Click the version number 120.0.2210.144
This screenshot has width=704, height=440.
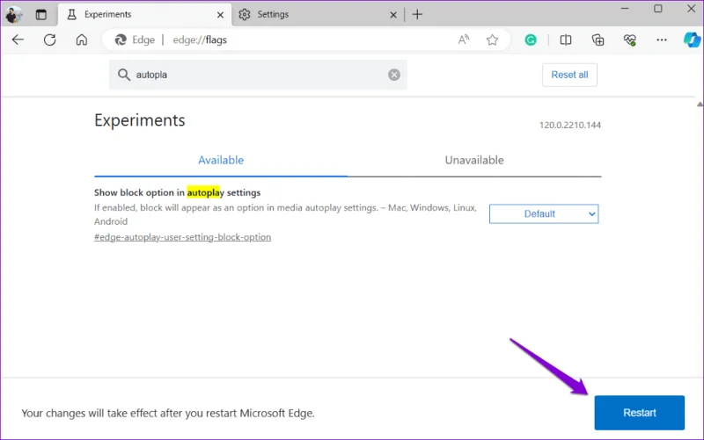(x=569, y=125)
